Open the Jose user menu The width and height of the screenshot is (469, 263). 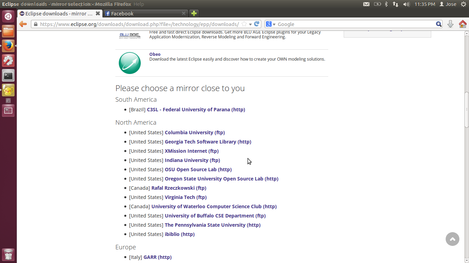(x=448, y=4)
